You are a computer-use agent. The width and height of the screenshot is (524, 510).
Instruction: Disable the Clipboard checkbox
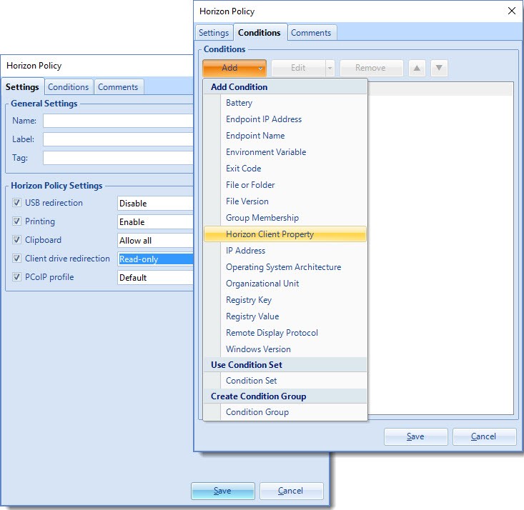17,240
